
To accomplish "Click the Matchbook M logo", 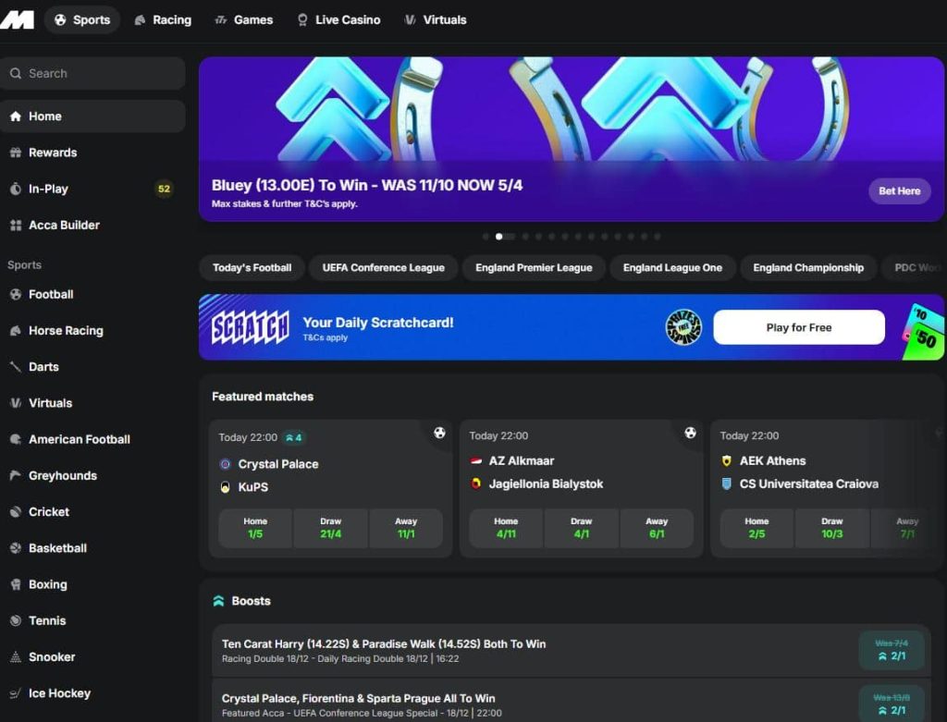I will coord(18,19).
